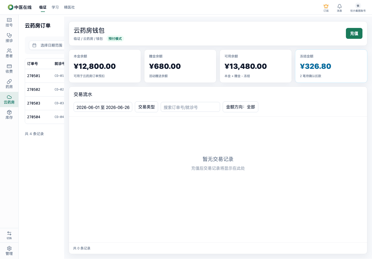Open the 交易类型 dropdown
The height and width of the screenshot is (259, 372).
(x=146, y=107)
